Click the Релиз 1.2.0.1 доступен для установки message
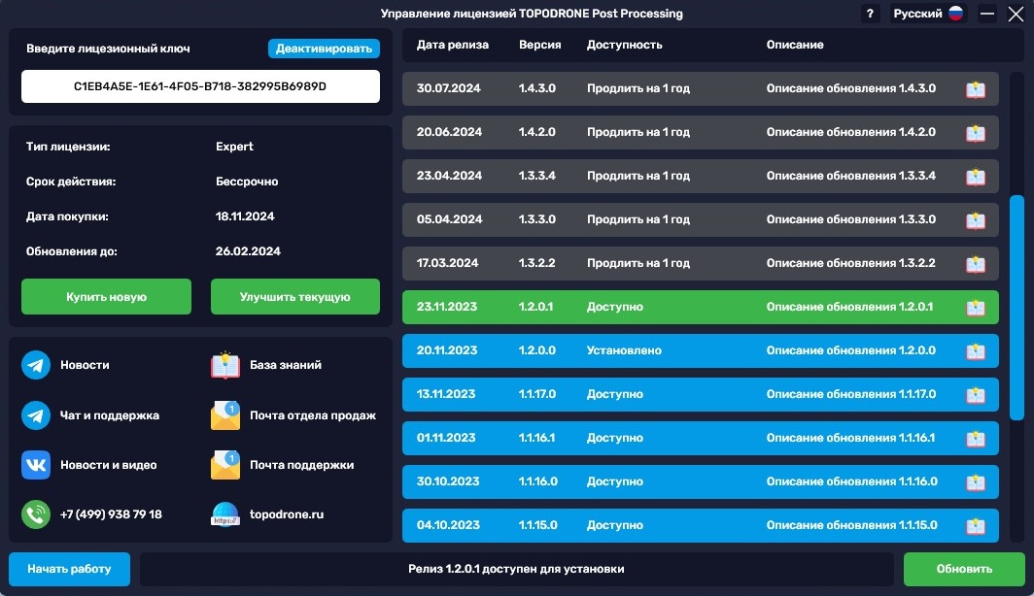1034x596 pixels. [x=516, y=569]
